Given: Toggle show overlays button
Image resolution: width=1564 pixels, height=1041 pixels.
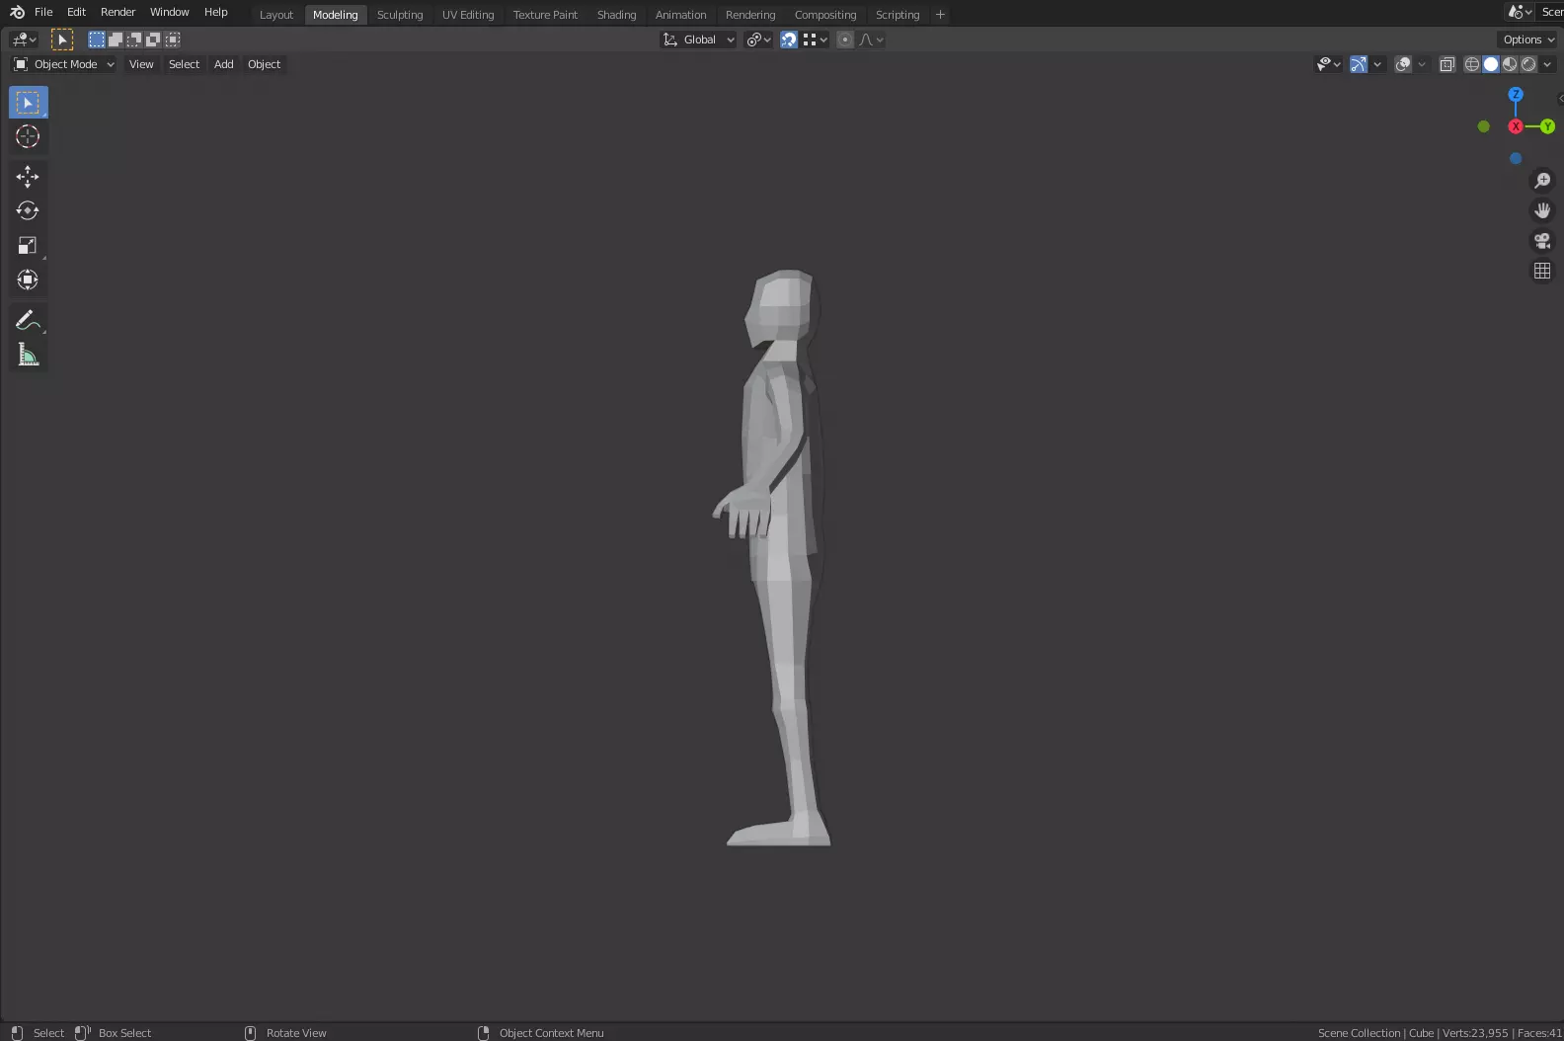Looking at the screenshot, I should pyautogui.click(x=1403, y=64).
